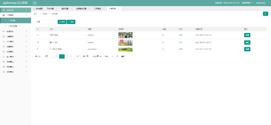Viewport: 271px width, 125px height.
Task: Switch to the 等级设置 tab
Action: pyautogui.click(x=65, y=9)
